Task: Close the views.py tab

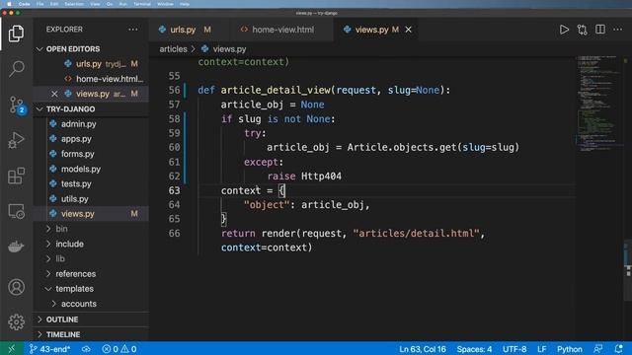Action: pyautogui.click(x=408, y=30)
